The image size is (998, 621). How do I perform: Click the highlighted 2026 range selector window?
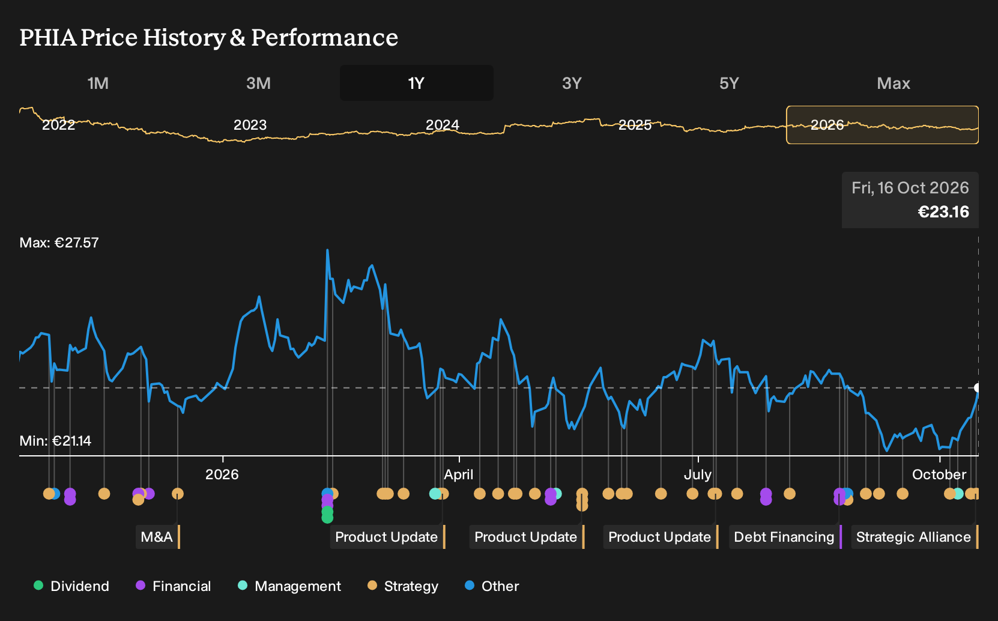click(883, 125)
